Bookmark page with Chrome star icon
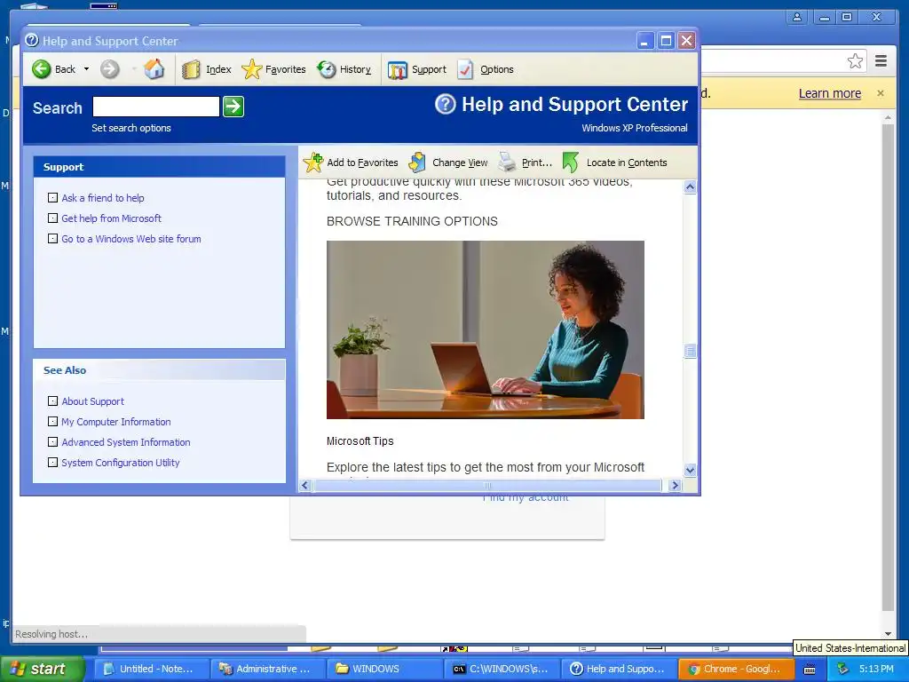The height and width of the screenshot is (682, 909). [x=855, y=61]
